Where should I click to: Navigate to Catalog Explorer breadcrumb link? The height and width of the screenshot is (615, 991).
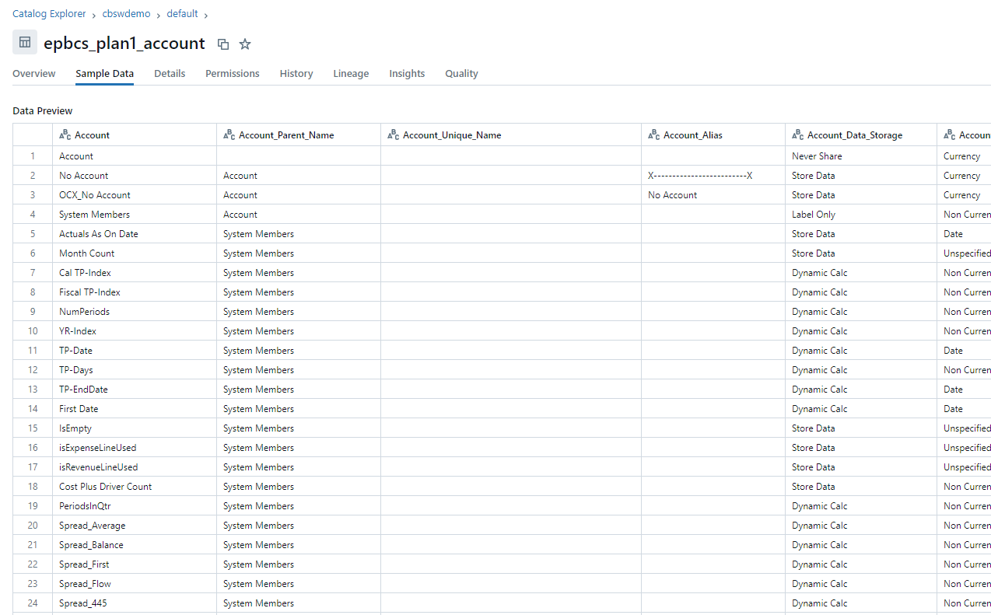coord(49,14)
